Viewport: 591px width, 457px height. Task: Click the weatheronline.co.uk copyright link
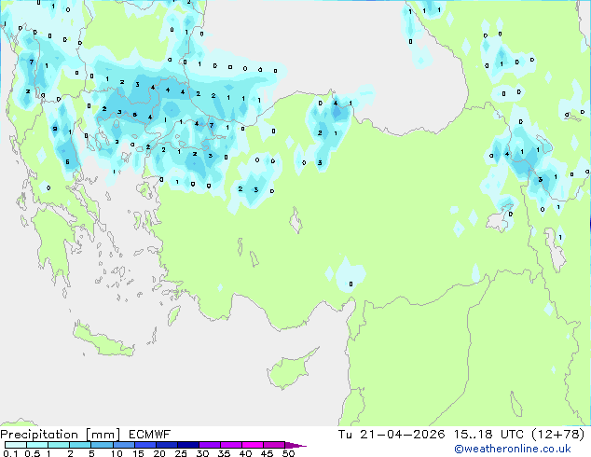[x=512, y=449]
